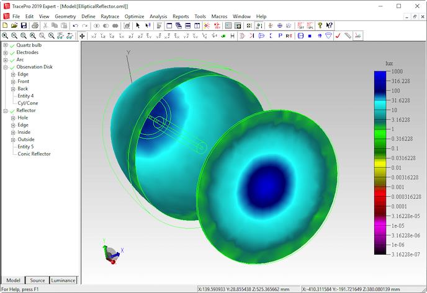
Task: Click the Undo arrow icon
Action: pos(76,25)
